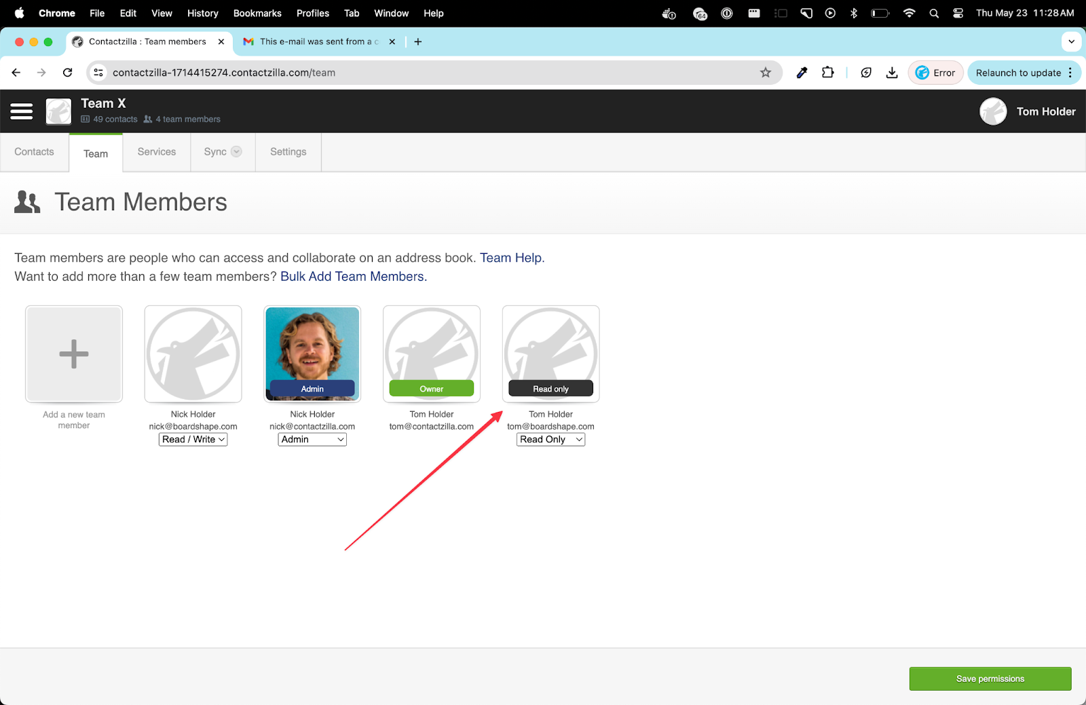Image resolution: width=1086 pixels, height=705 pixels.
Task: Click the Bluetooth icon in menu bar
Action: (854, 13)
